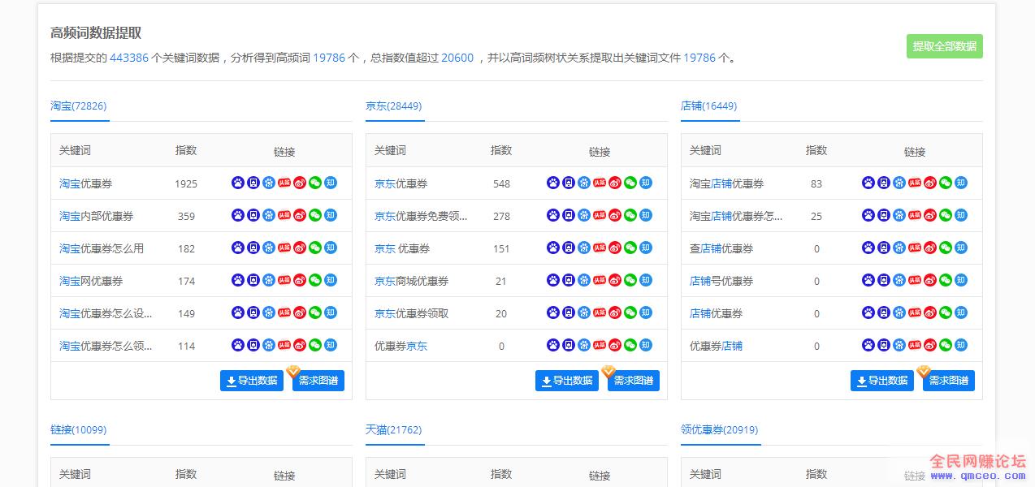Open the 店铺(16449) tab
This screenshot has width=1035, height=487.
point(709,106)
